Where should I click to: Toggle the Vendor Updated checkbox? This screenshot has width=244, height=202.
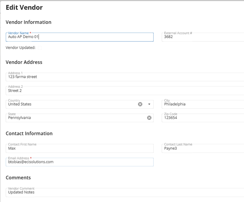tap(40, 48)
